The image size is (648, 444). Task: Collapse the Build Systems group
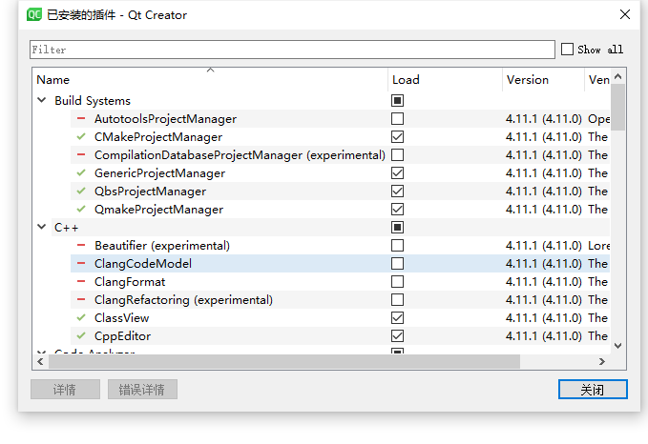point(41,100)
